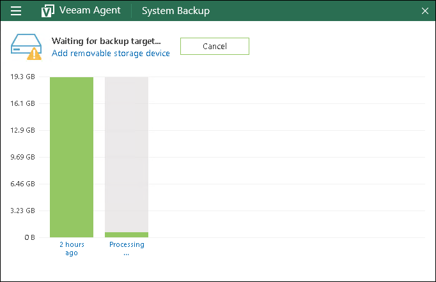The height and width of the screenshot is (282, 436).
Task: Click the "Processing ..." bar label
Action: [127, 248]
